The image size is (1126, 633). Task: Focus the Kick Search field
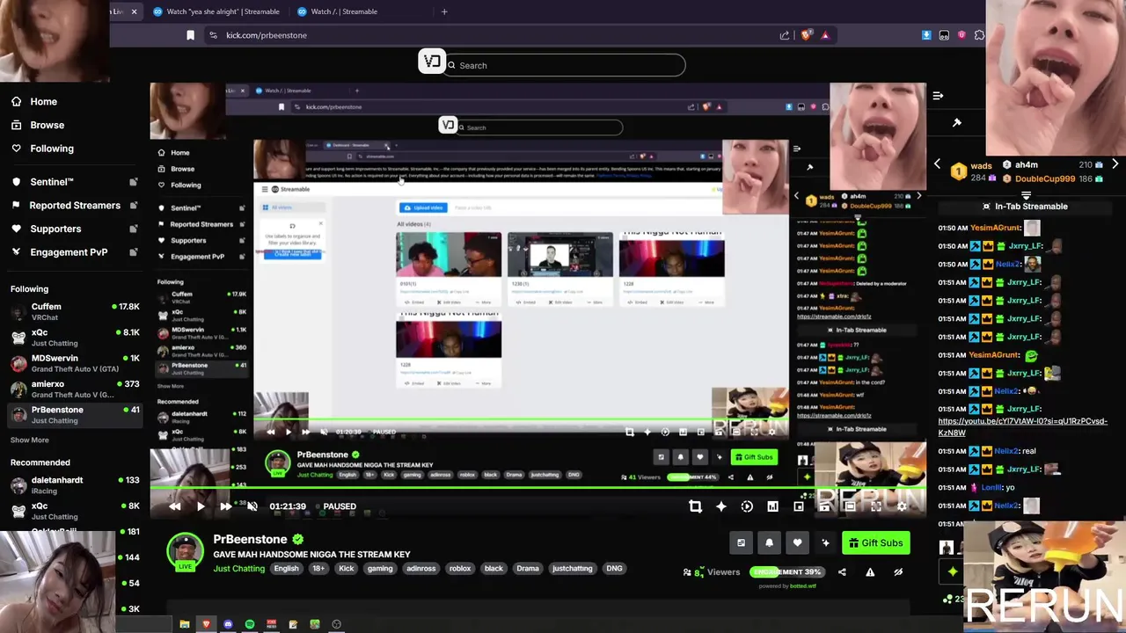click(565, 65)
